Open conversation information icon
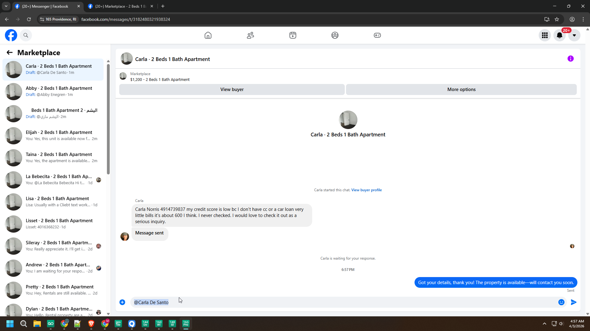Image resolution: width=590 pixels, height=331 pixels. [x=571, y=59]
